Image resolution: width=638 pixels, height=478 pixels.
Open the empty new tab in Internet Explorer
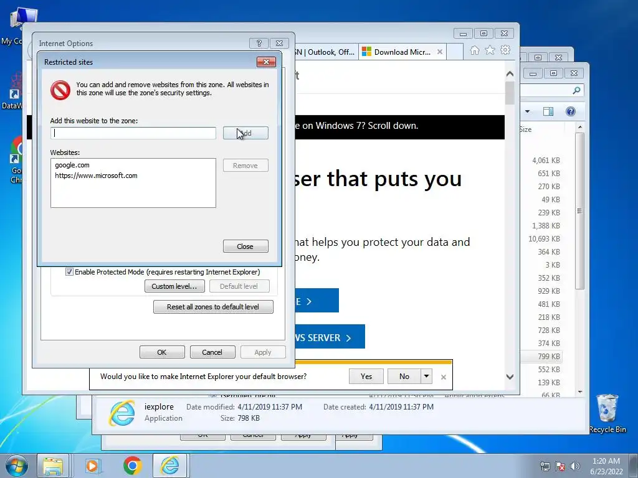(x=454, y=52)
